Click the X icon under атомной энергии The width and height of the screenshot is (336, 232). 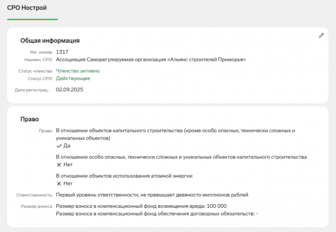[59, 184]
